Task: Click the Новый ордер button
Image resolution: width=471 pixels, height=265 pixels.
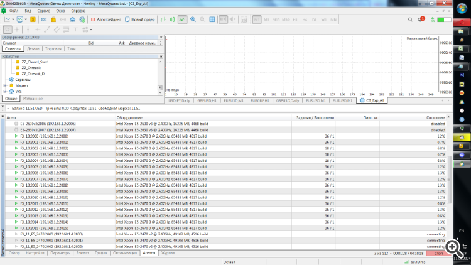Action: [x=140, y=19]
